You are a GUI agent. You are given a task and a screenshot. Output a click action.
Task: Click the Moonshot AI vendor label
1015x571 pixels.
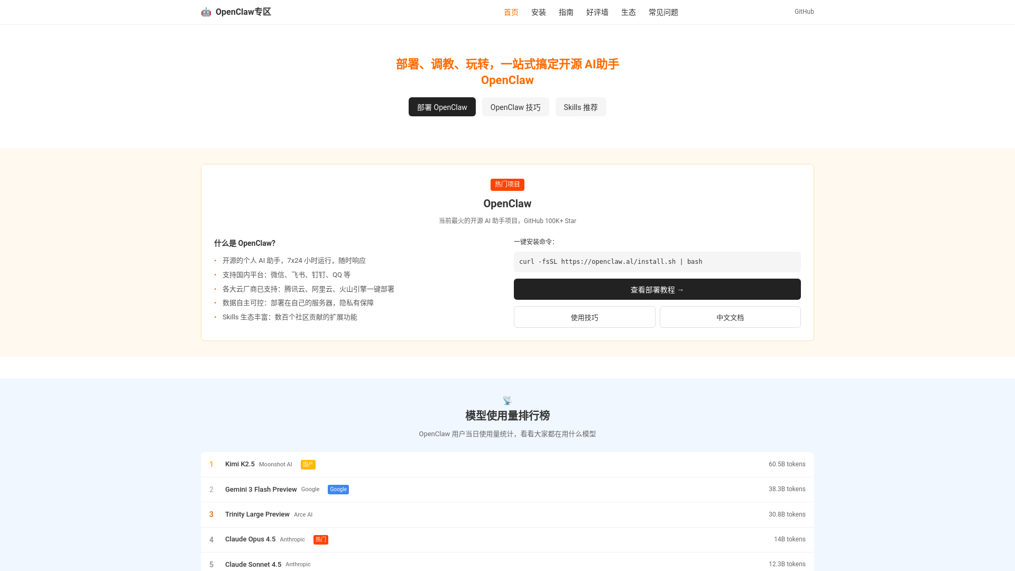(x=275, y=464)
